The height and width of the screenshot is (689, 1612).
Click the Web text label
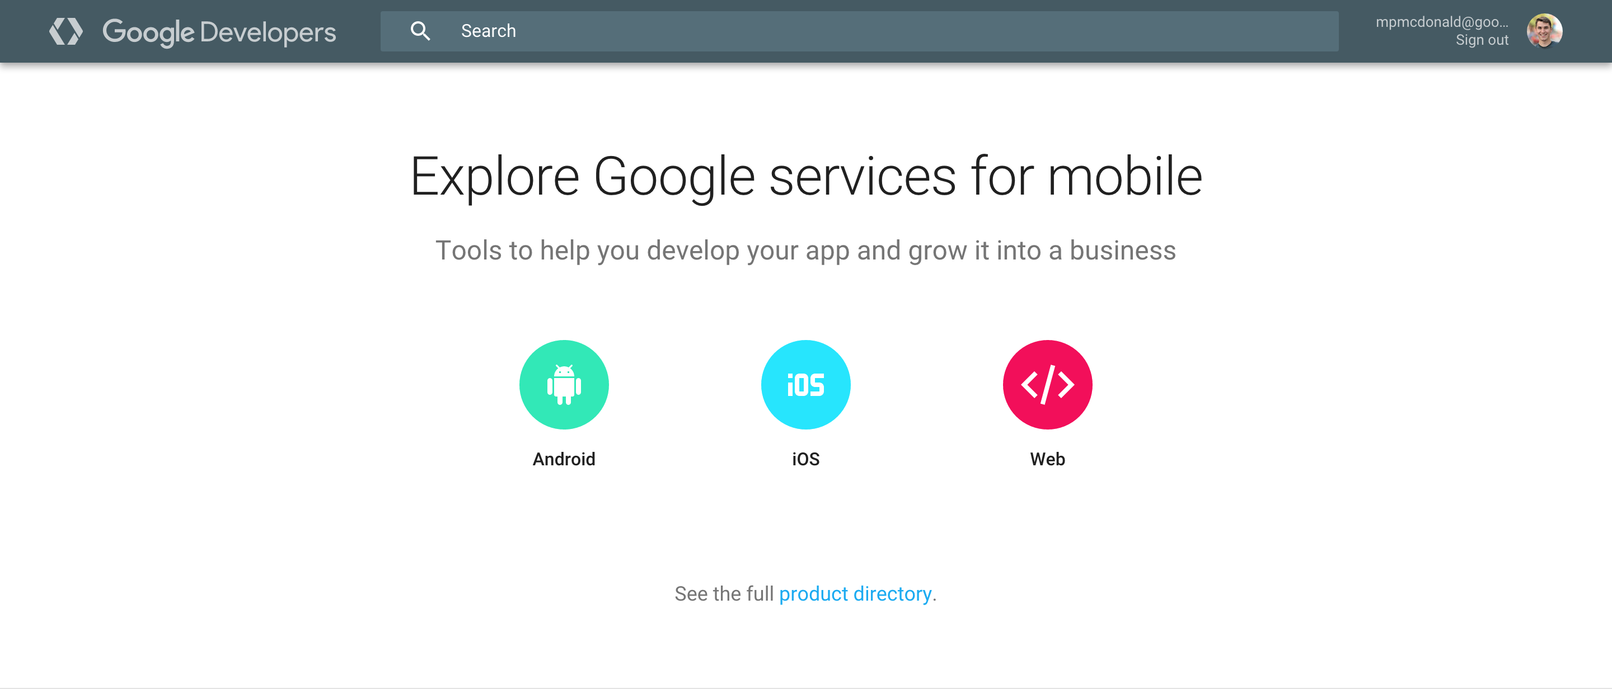1047,459
